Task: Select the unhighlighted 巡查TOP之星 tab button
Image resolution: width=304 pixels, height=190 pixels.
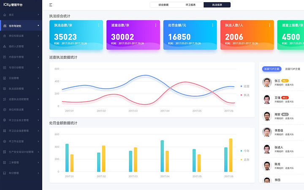Action: [293, 69]
